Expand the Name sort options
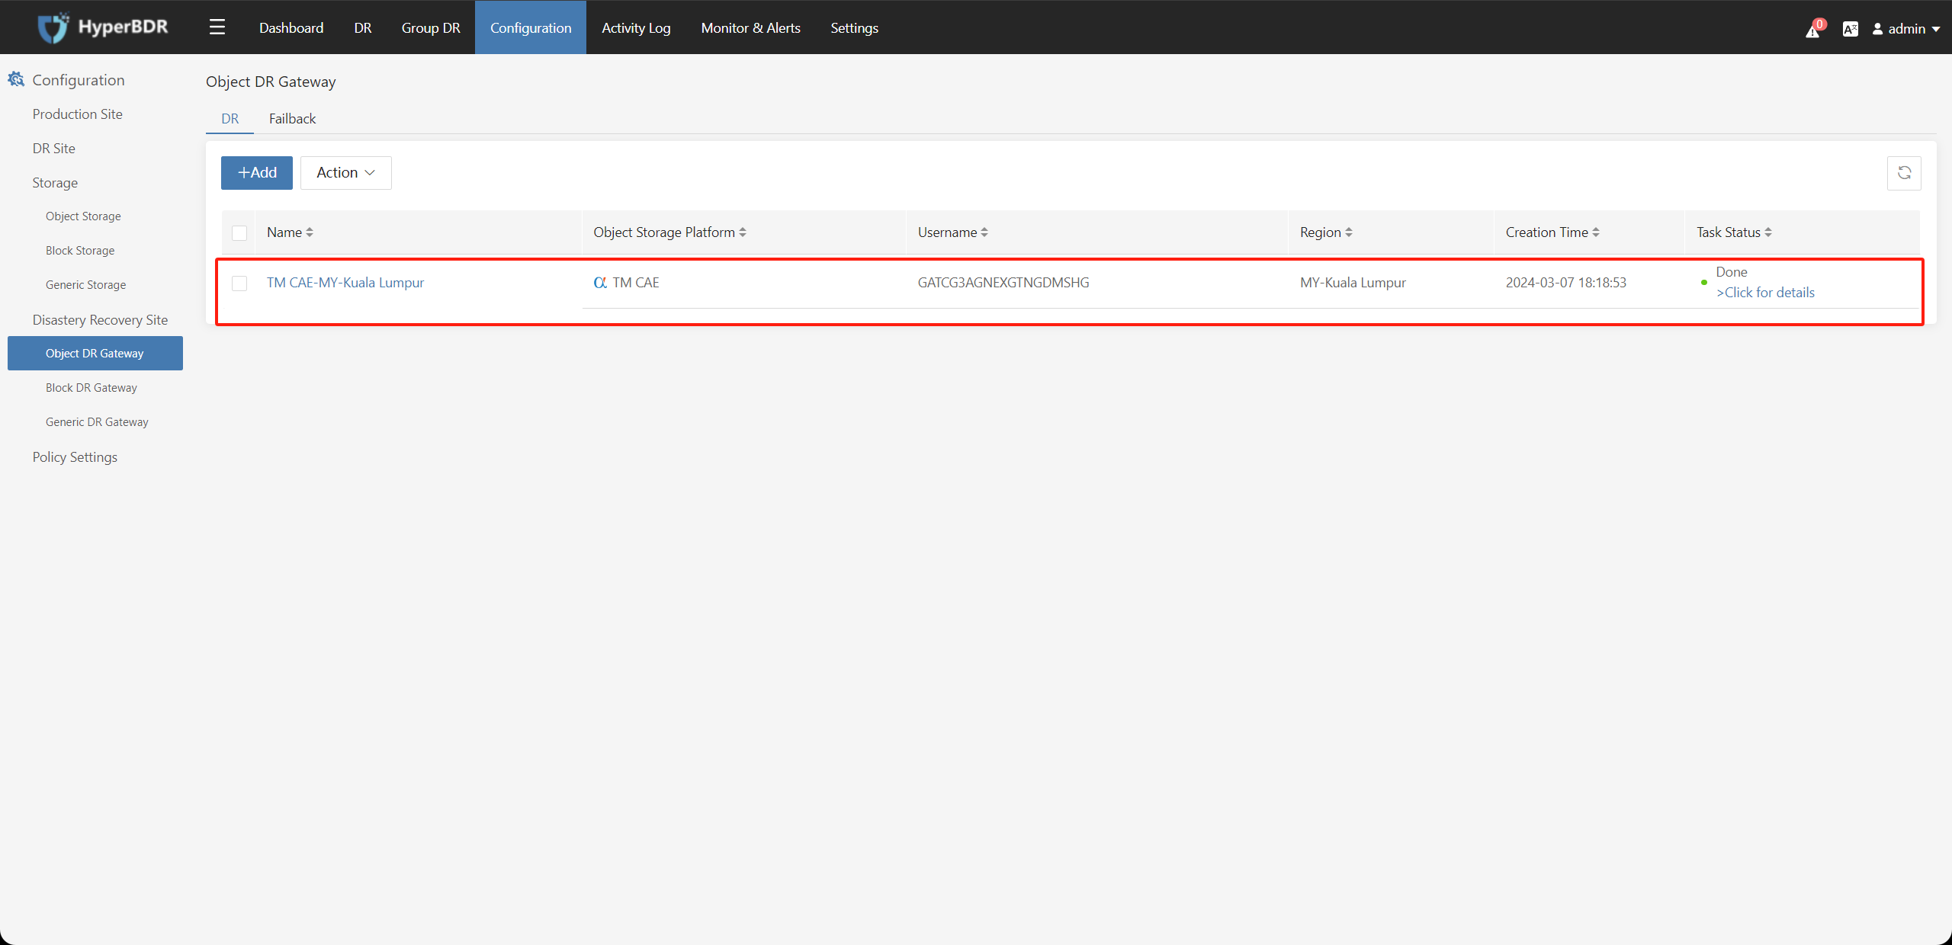The image size is (1952, 945). [309, 232]
